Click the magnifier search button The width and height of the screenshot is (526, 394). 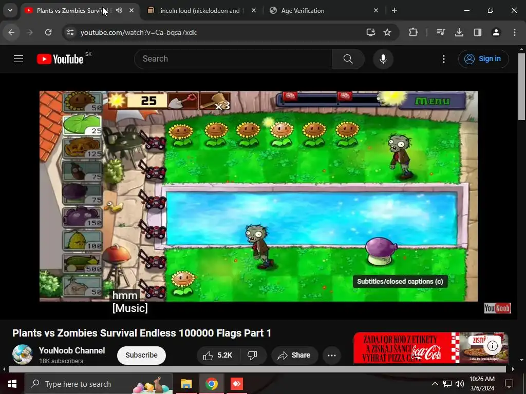(x=348, y=59)
